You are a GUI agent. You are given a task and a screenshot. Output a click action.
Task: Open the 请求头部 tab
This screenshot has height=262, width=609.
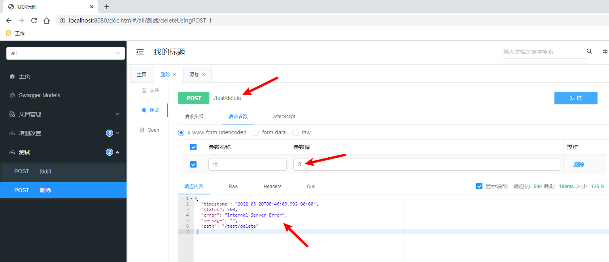point(194,117)
